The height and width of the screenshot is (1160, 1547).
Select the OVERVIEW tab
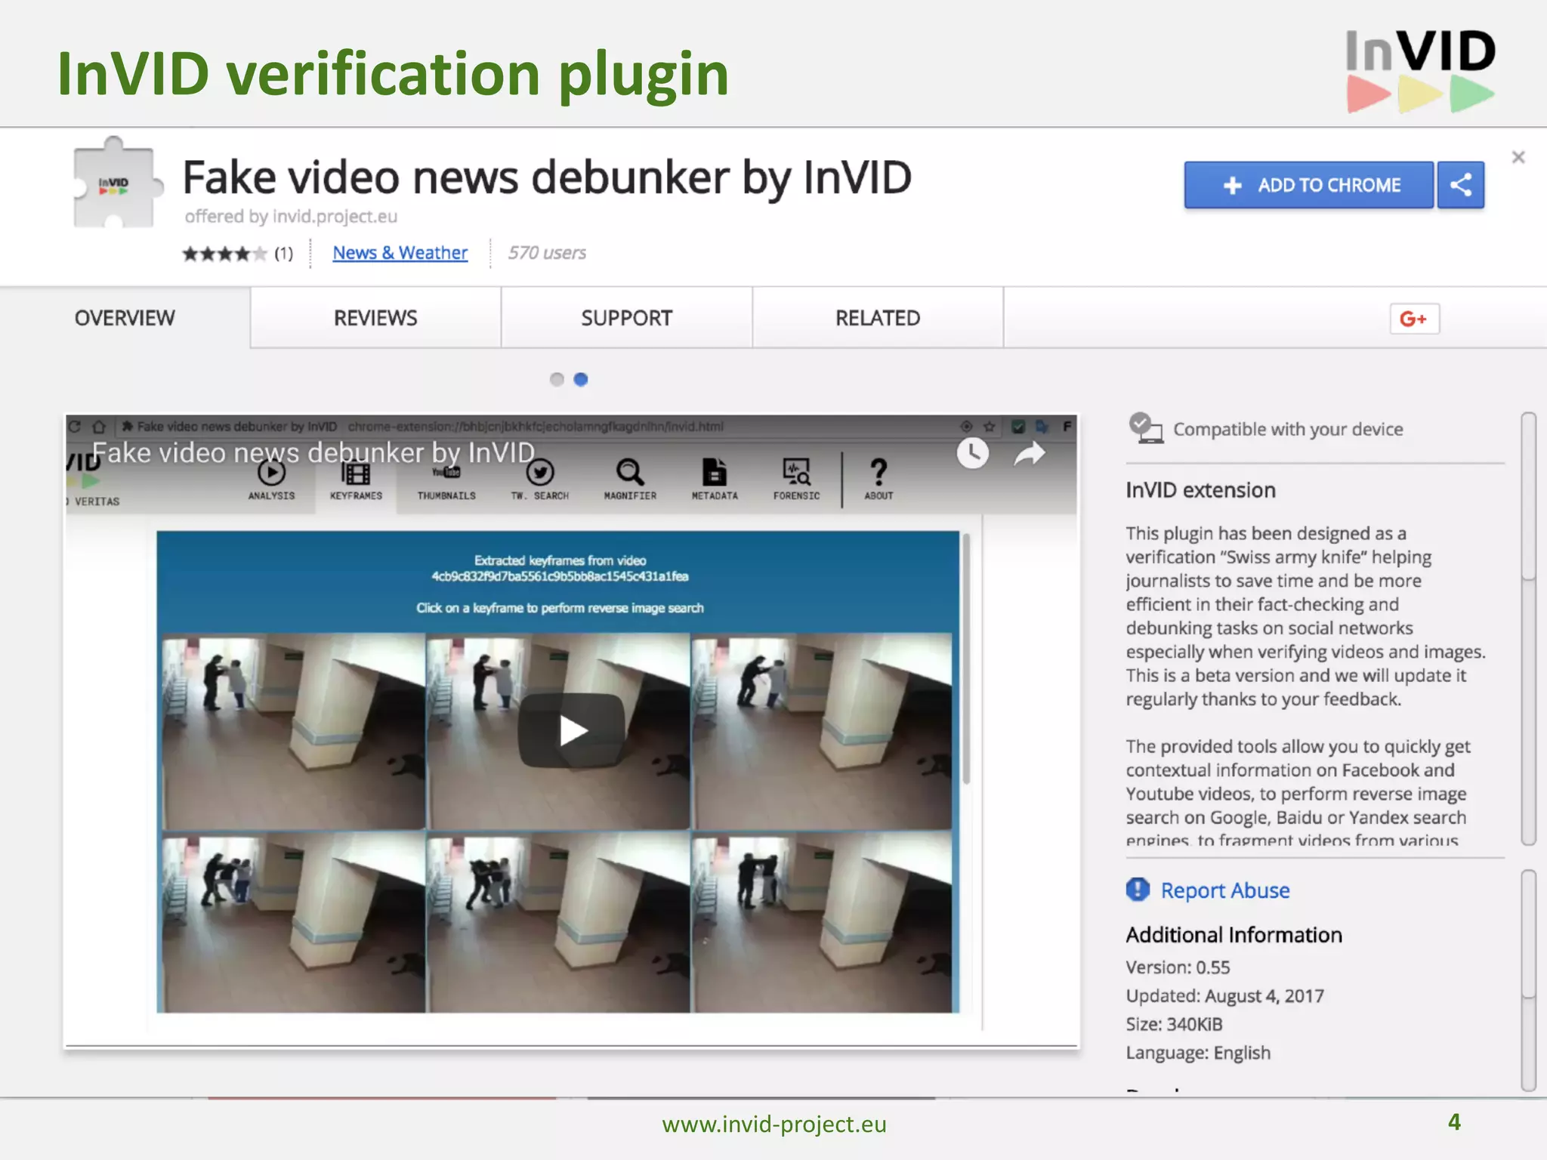(125, 318)
